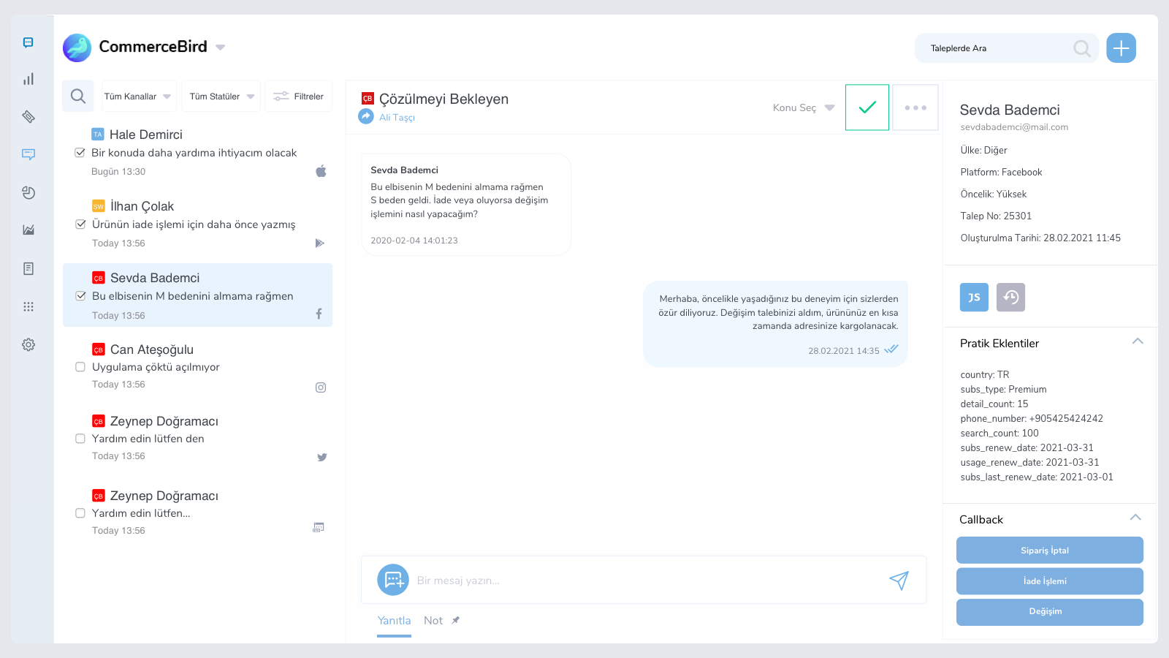Screen dimensions: 1169x658
Task: Open Can Ateşoğulu's ticket in the list
Action: [197, 367]
